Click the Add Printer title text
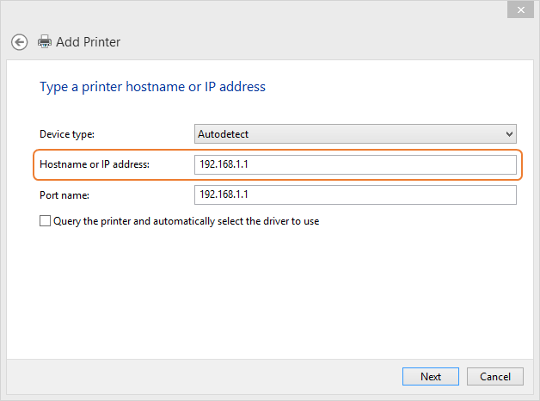This screenshot has width=540, height=401. [x=89, y=42]
